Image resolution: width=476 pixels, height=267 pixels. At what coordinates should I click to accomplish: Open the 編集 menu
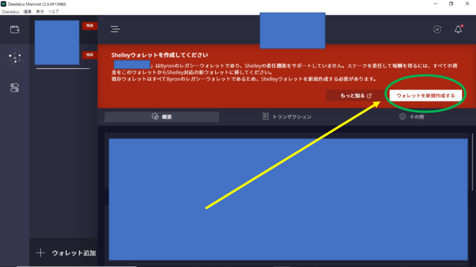pyautogui.click(x=27, y=12)
